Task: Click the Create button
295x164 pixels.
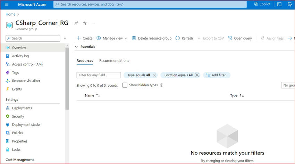Action: pos(84,38)
